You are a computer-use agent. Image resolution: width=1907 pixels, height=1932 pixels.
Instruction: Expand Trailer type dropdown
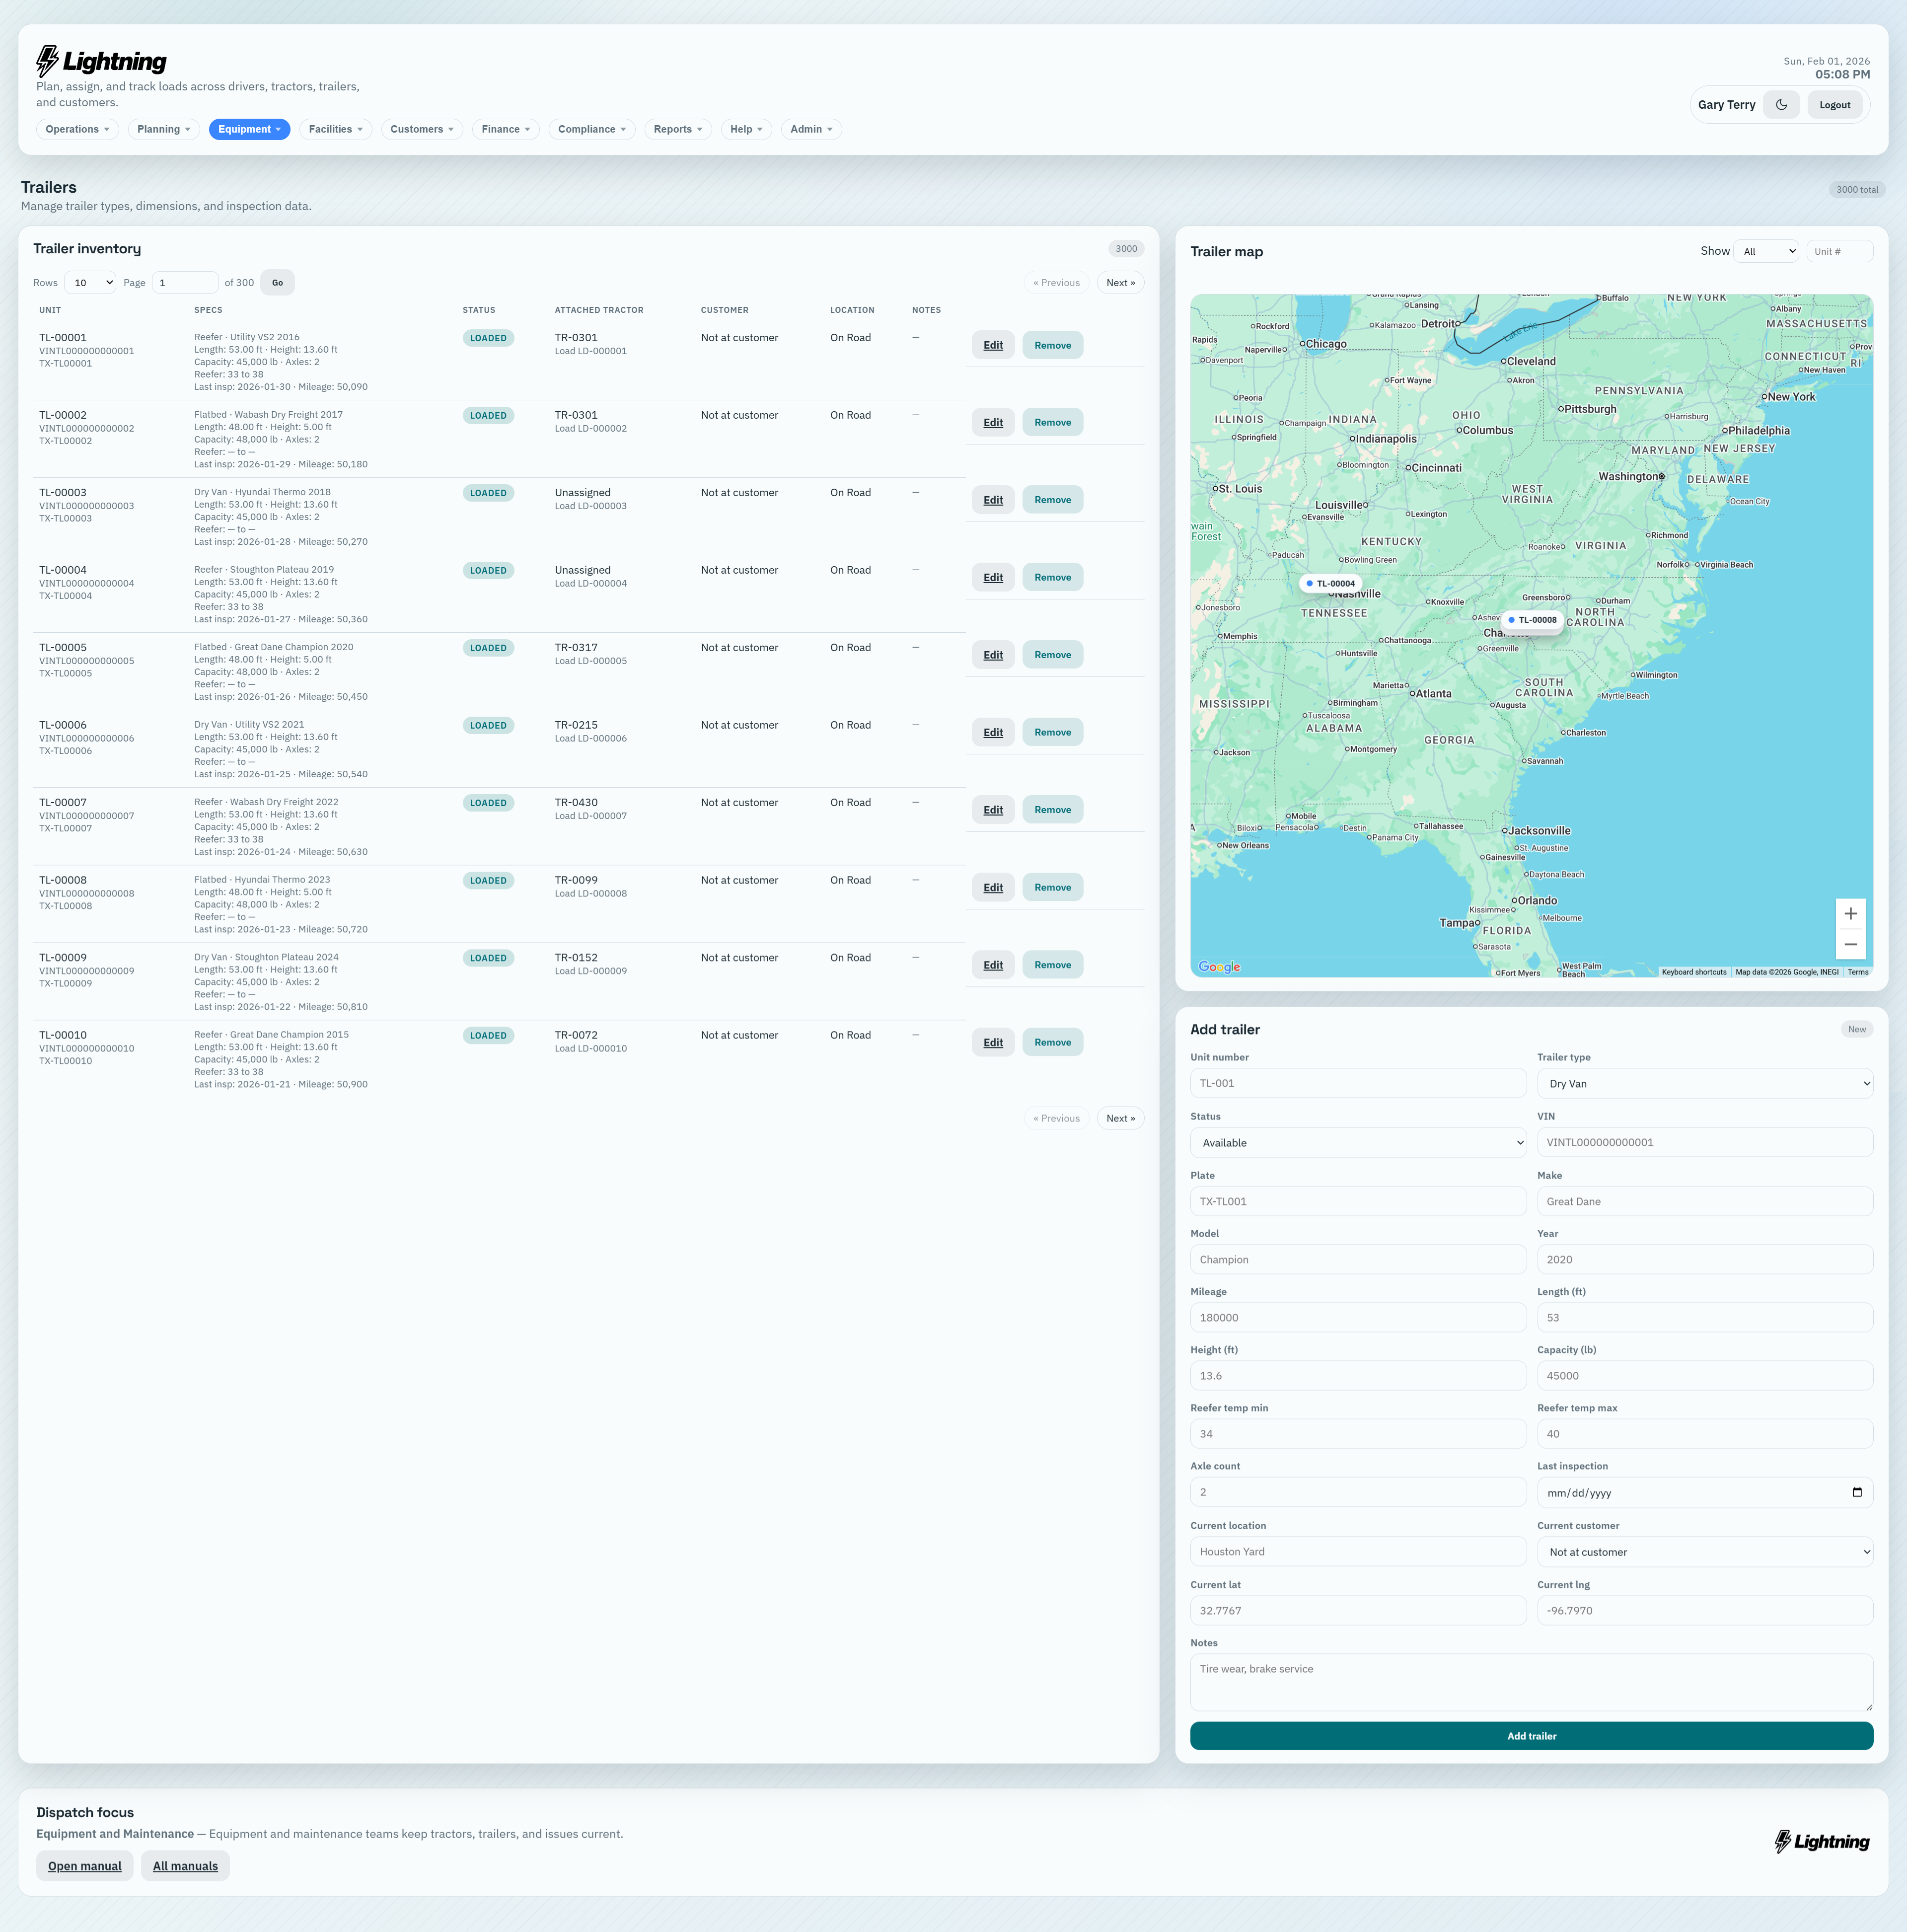pos(1704,1083)
